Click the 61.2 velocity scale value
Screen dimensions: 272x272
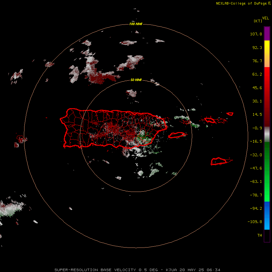click(257, 74)
